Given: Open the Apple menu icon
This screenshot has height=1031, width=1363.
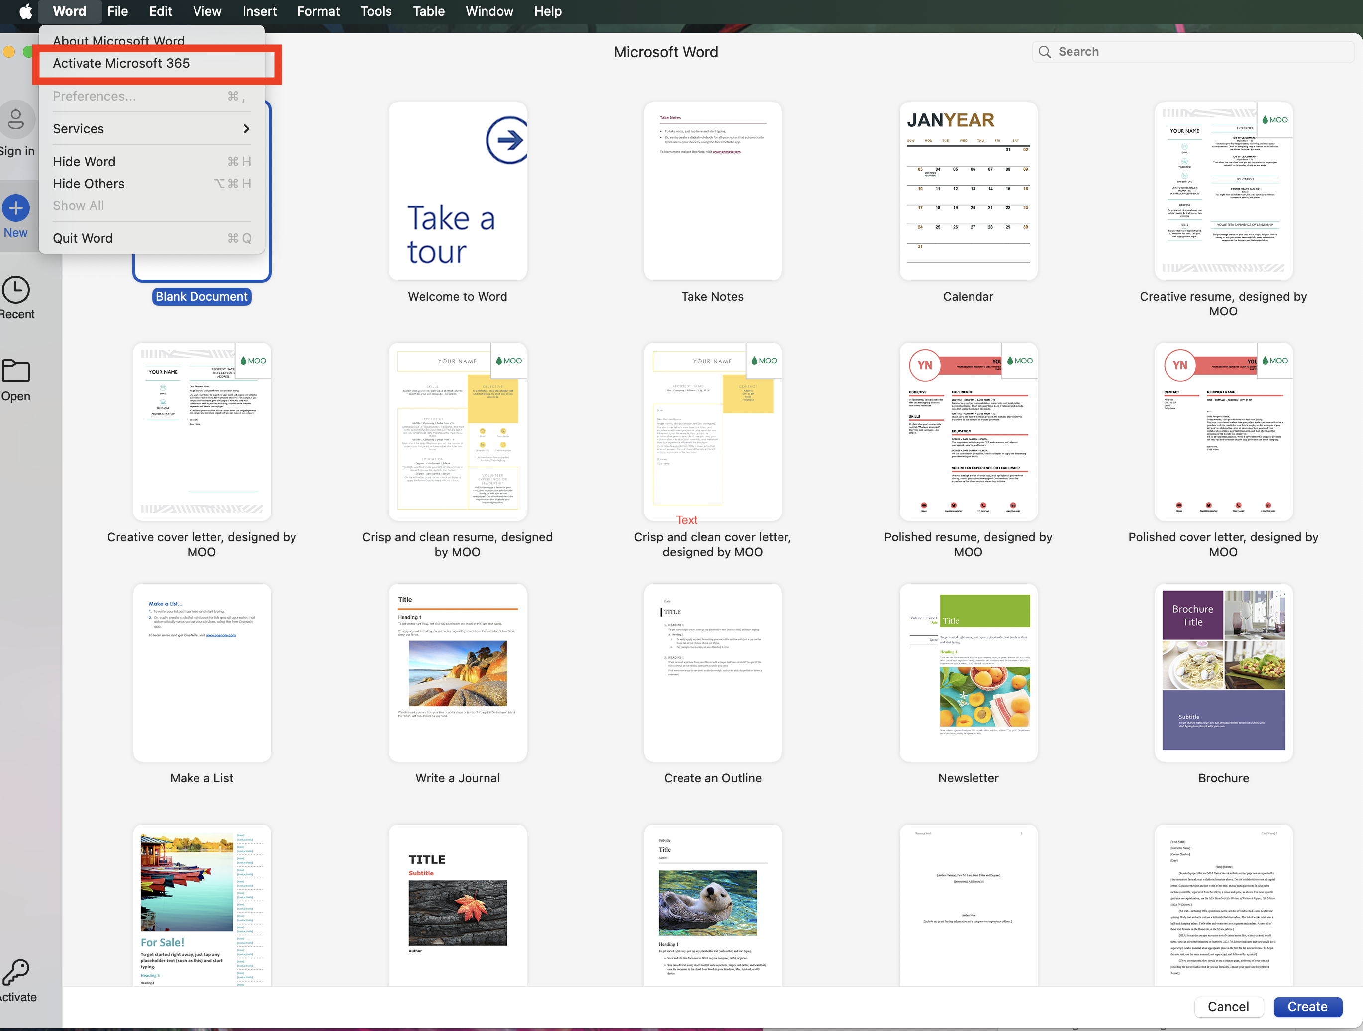Looking at the screenshot, I should coord(25,11).
